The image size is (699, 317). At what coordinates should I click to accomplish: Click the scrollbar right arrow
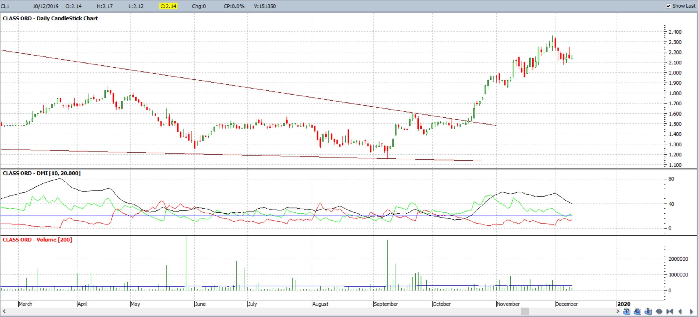click(618, 311)
